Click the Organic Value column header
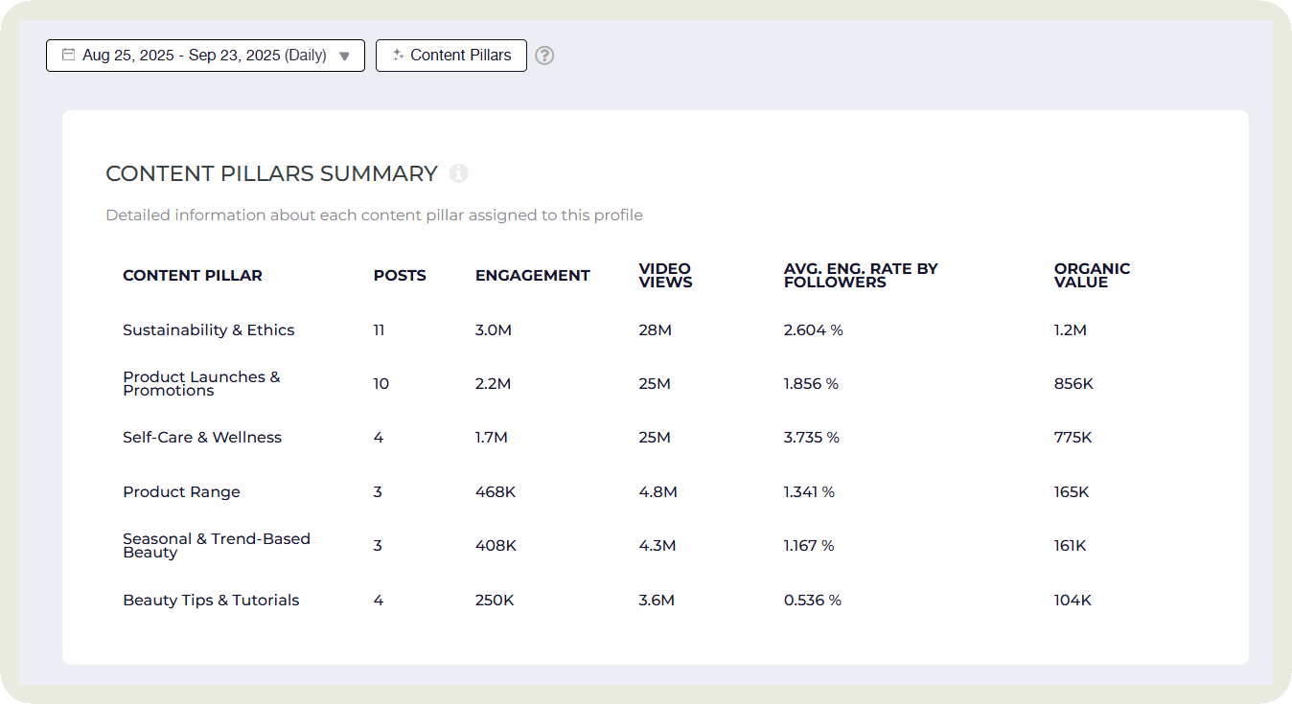Viewport: 1292px width, 704px height. (x=1092, y=275)
